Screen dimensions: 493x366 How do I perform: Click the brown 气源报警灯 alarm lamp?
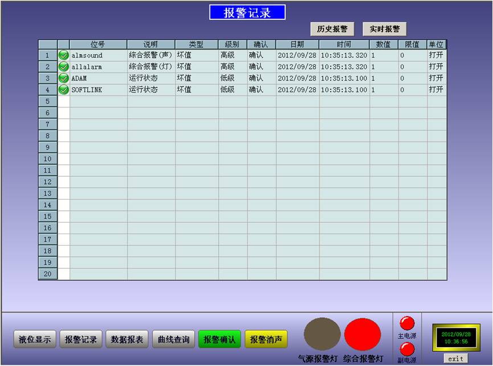point(322,334)
